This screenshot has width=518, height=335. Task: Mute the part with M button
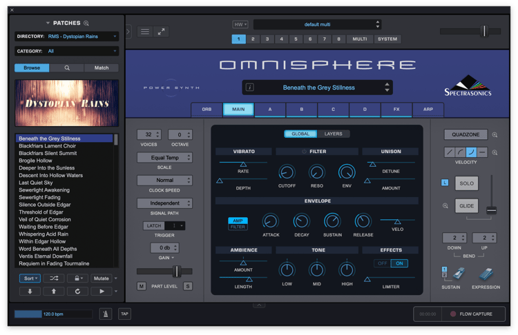[x=142, y=286]
